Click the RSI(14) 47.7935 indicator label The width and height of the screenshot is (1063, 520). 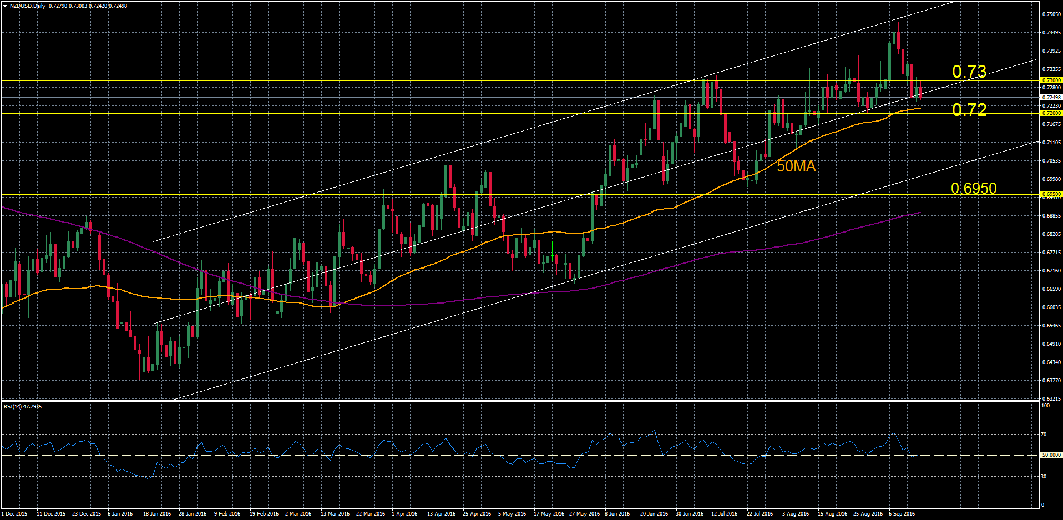tap(23, 407)
